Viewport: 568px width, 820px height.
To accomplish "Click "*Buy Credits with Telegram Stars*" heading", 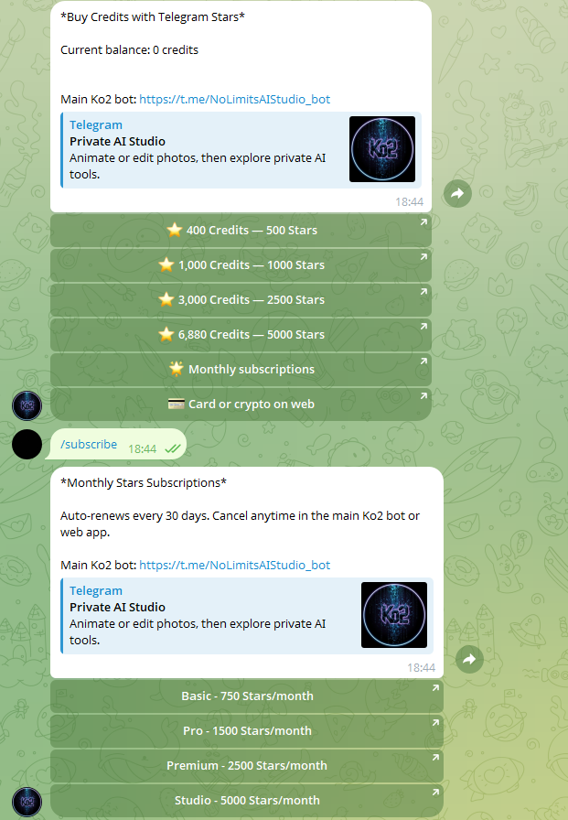I will click(x=153, y=17).
